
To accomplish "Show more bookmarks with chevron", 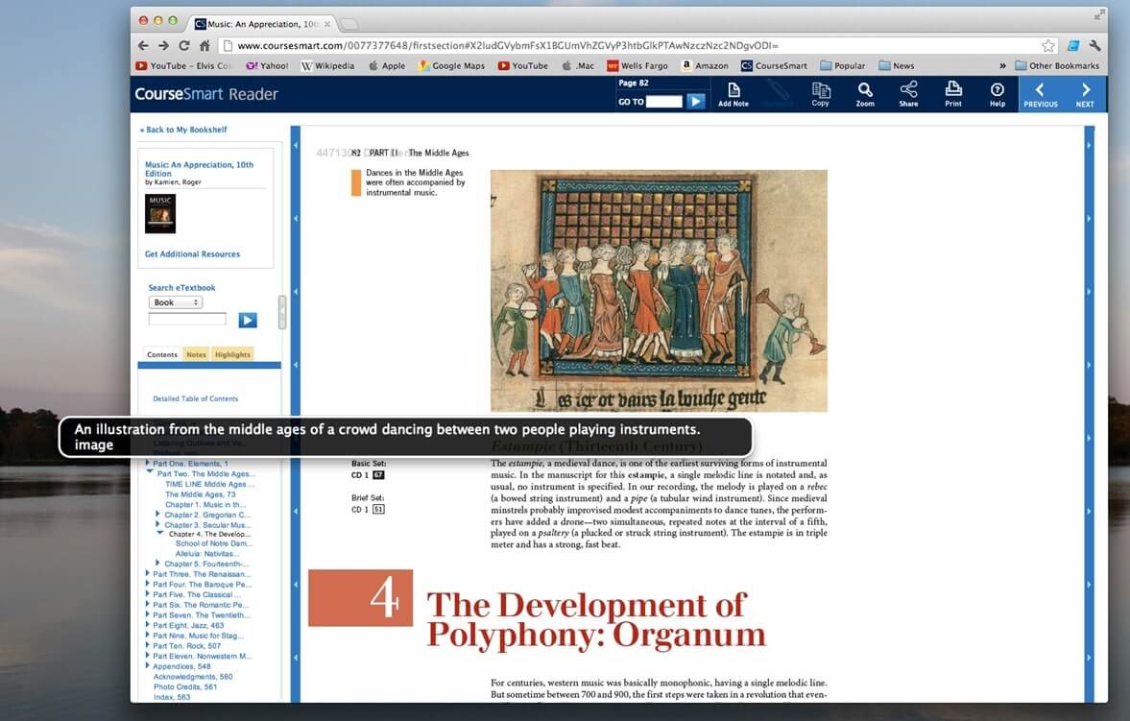I will [x=1001, y=65].
